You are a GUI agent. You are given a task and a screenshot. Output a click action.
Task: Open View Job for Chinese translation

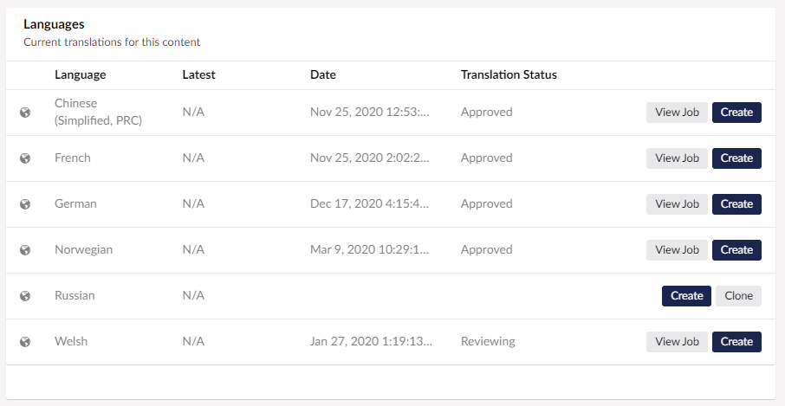(677, 113)
